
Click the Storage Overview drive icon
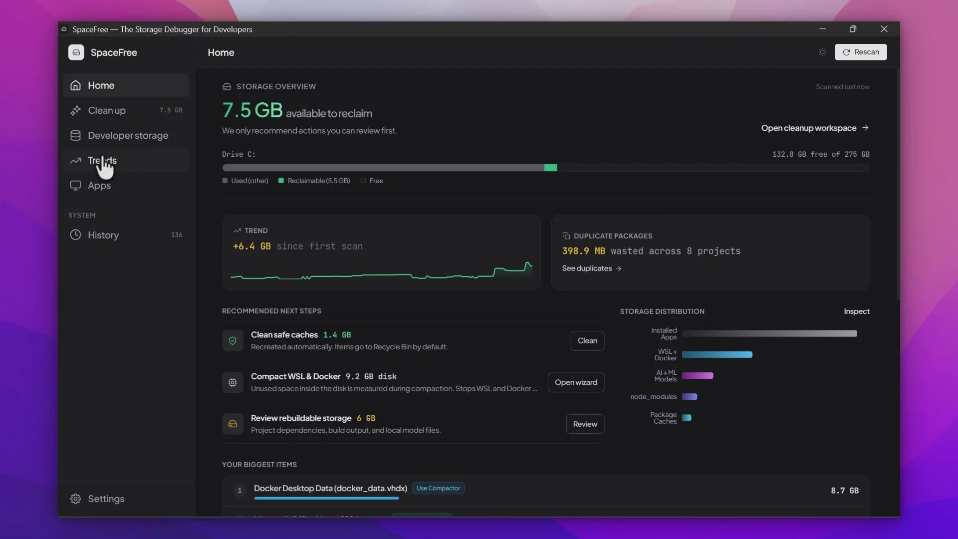[x=227, y=87]
